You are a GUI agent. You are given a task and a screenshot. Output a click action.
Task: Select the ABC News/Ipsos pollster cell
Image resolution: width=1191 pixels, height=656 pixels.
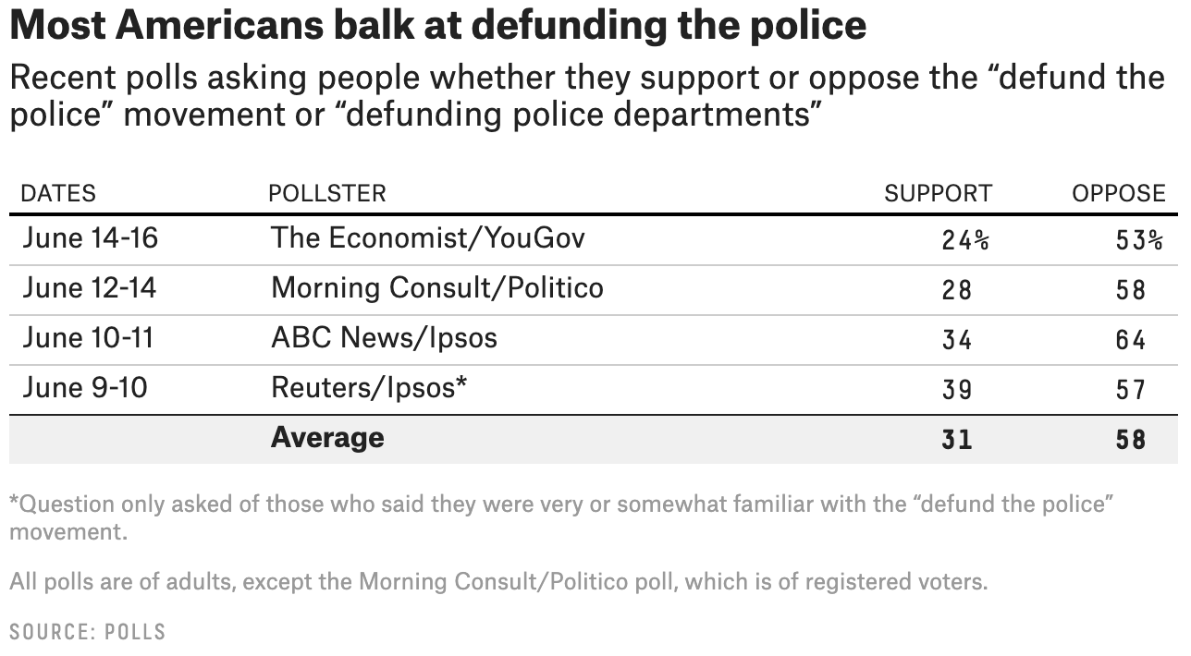[384, 338]
